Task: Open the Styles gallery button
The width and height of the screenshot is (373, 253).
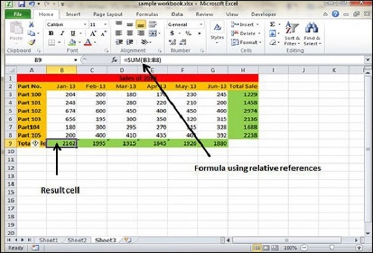Action: coord(217,33)
